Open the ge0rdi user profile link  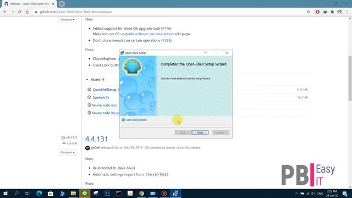pos(95,147)
